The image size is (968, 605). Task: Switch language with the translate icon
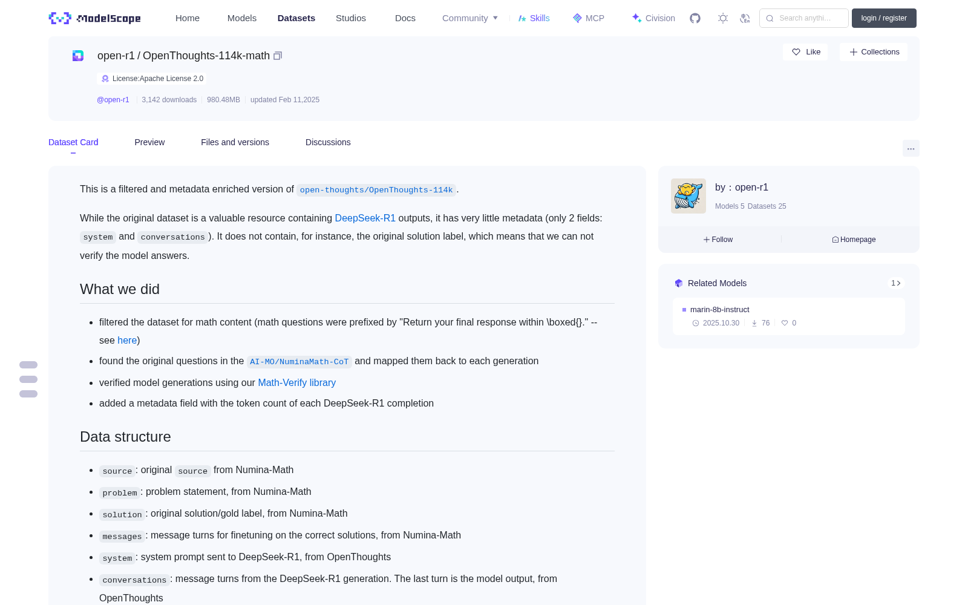point(745,18)
